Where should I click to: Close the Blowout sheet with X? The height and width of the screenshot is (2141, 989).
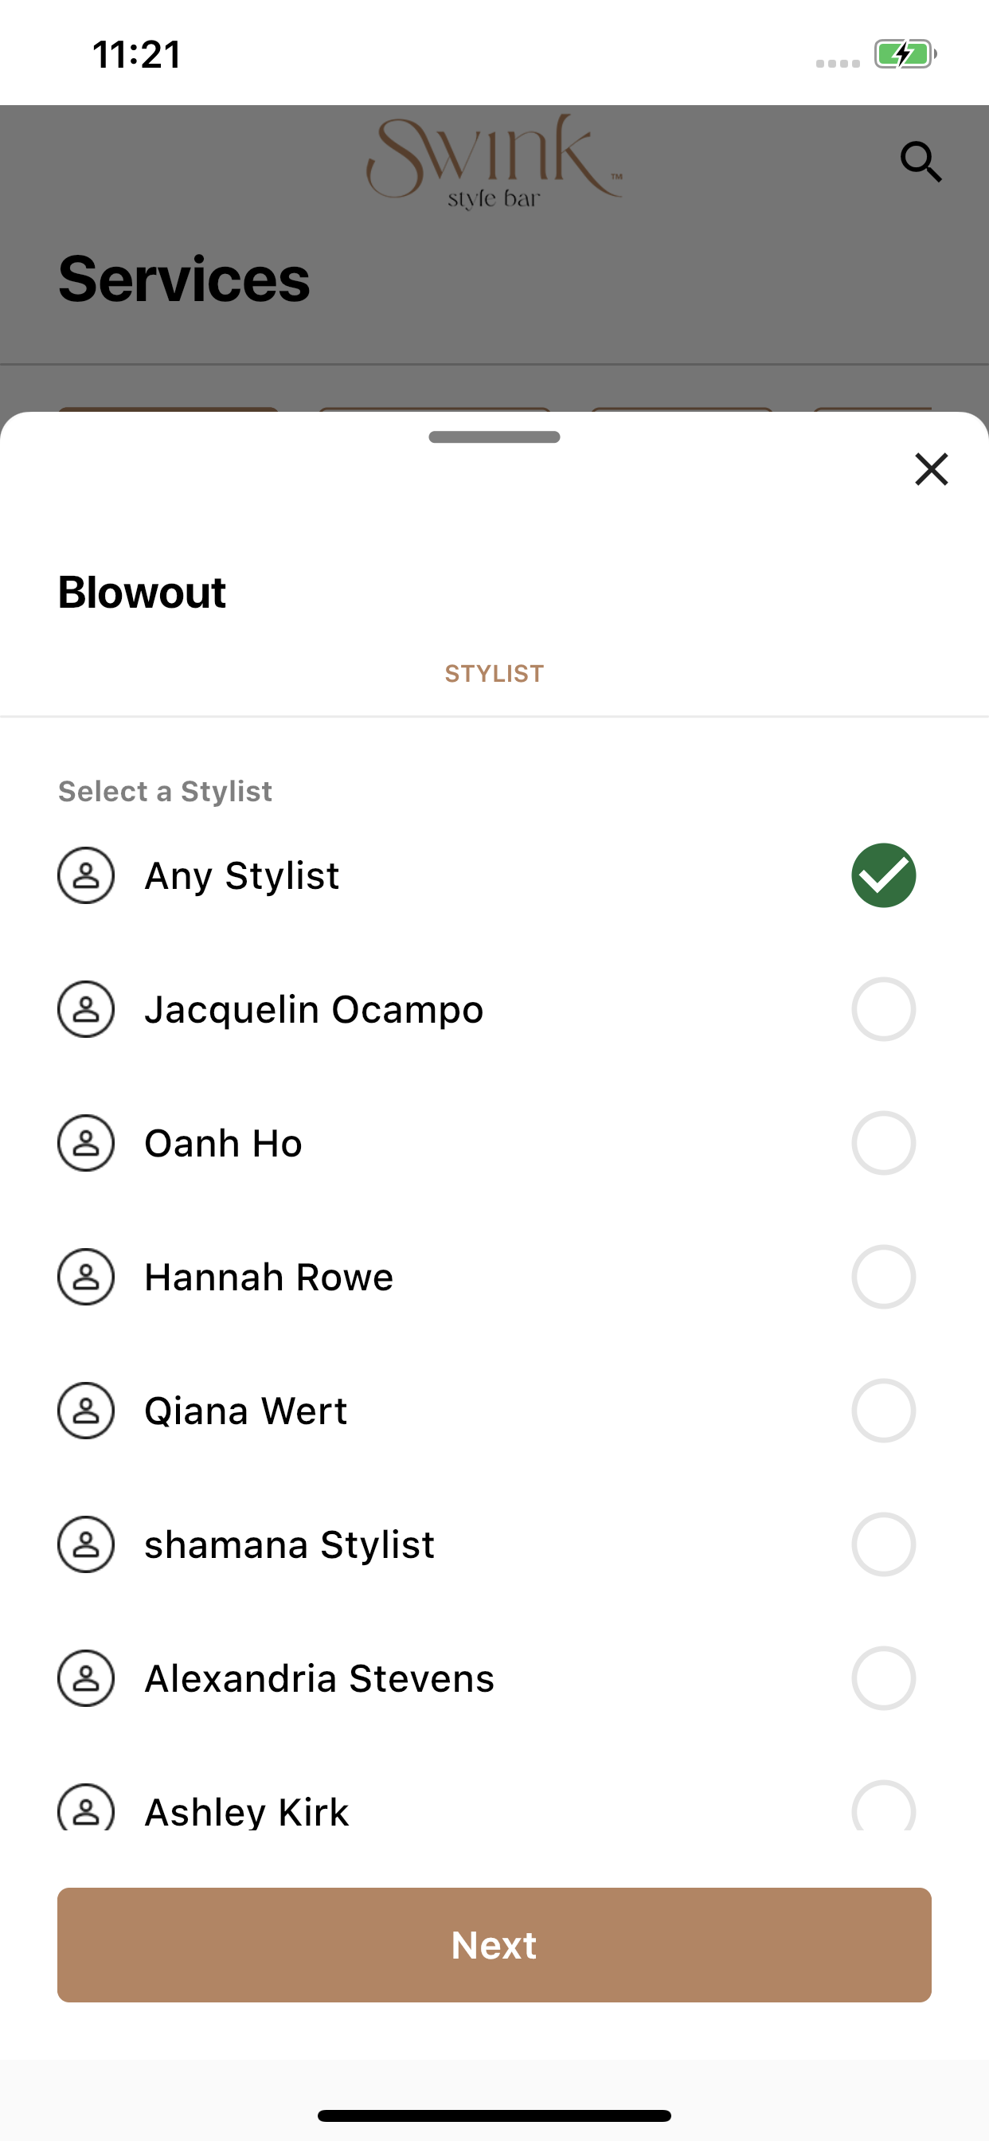coord(931,469)
